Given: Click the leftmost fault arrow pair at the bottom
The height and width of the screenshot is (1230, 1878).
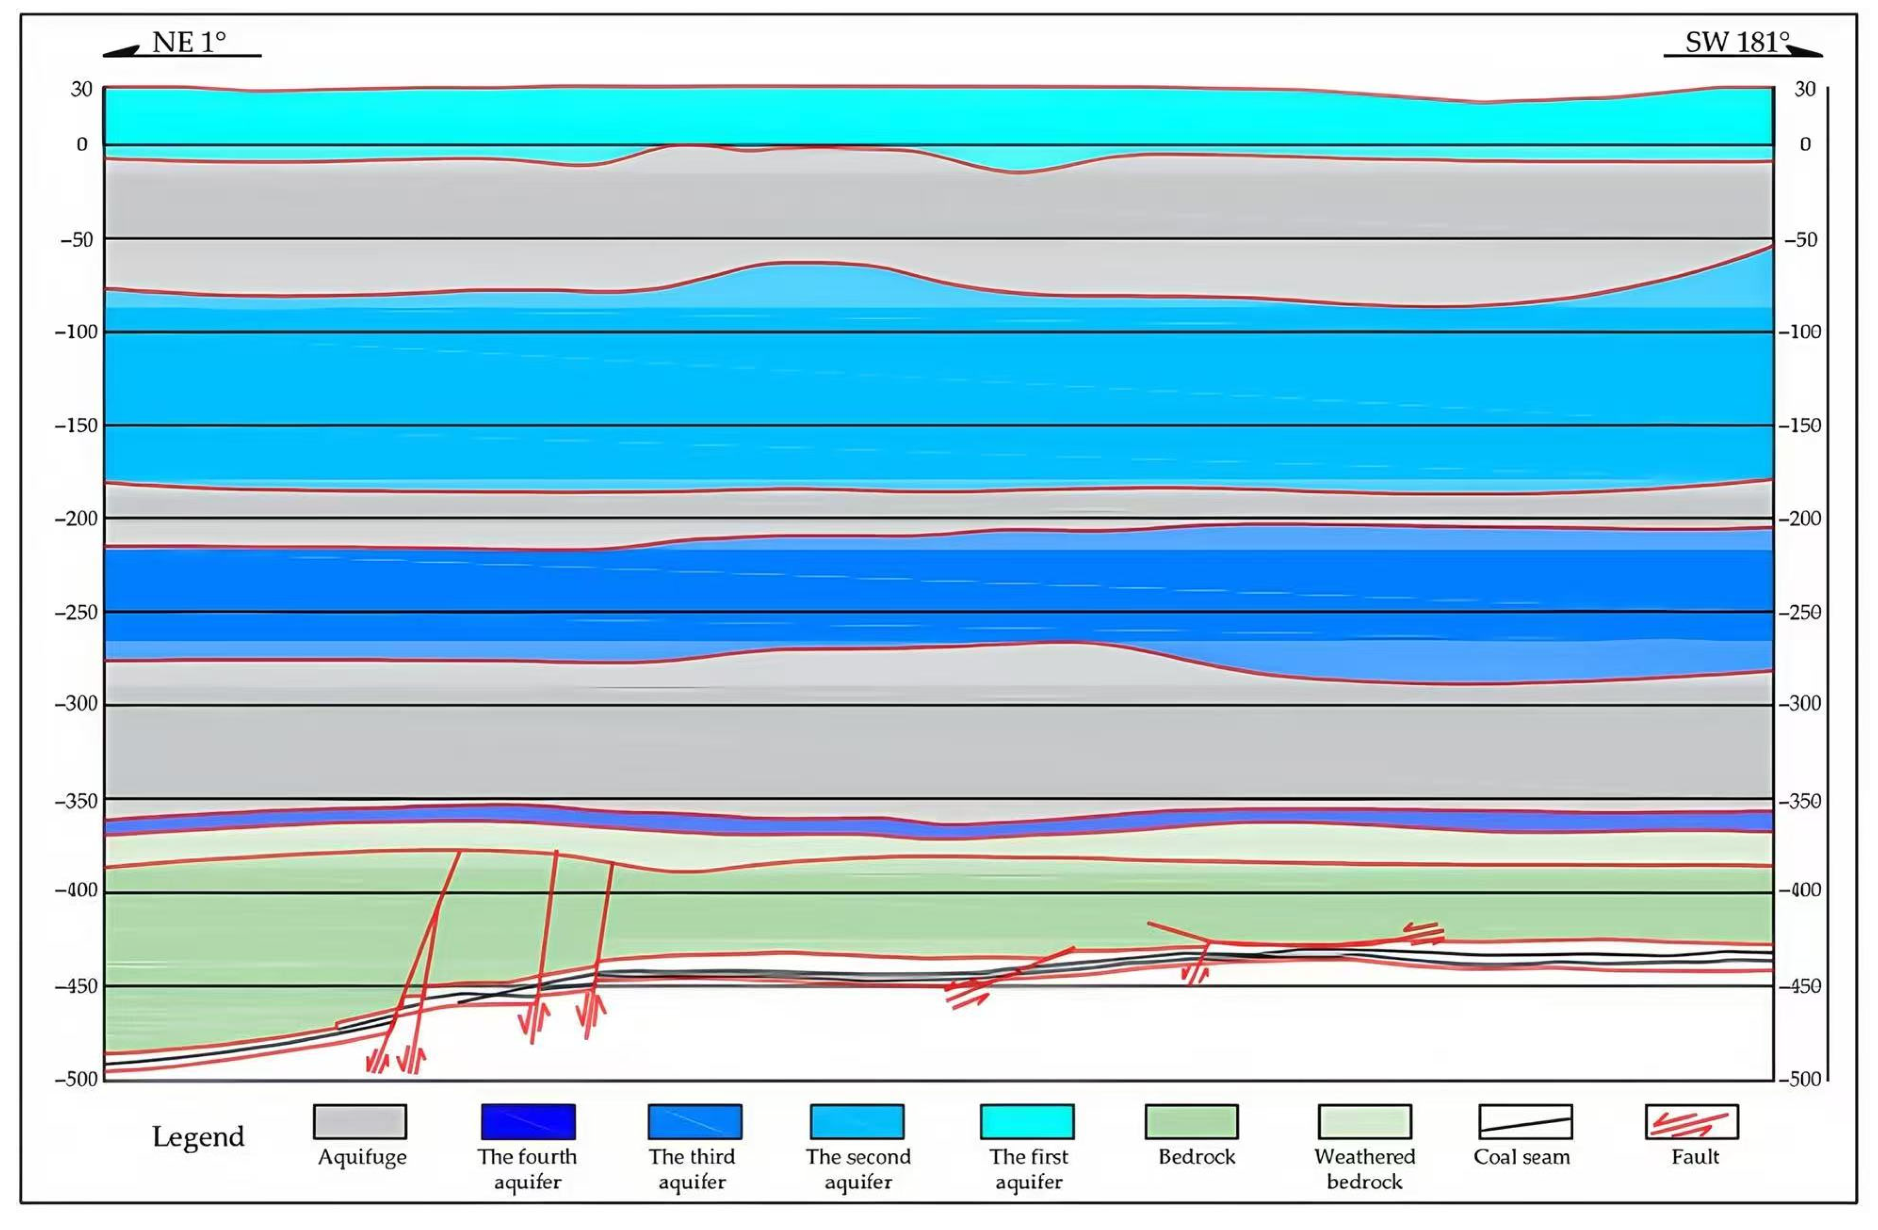Looking at the screenshot, I should (378, 1061).
